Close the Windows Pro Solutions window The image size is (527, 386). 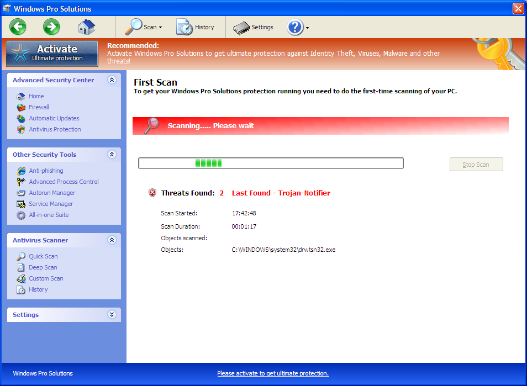click(518, 8)
